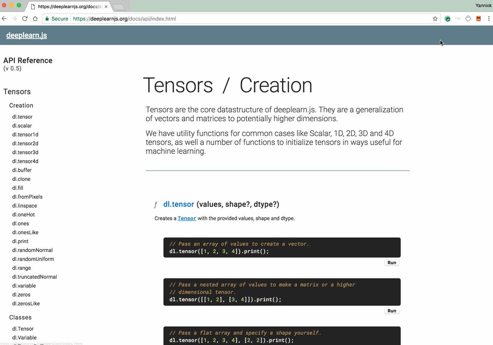
Task: Bookmark this page with the star icon
Action: 435,18
